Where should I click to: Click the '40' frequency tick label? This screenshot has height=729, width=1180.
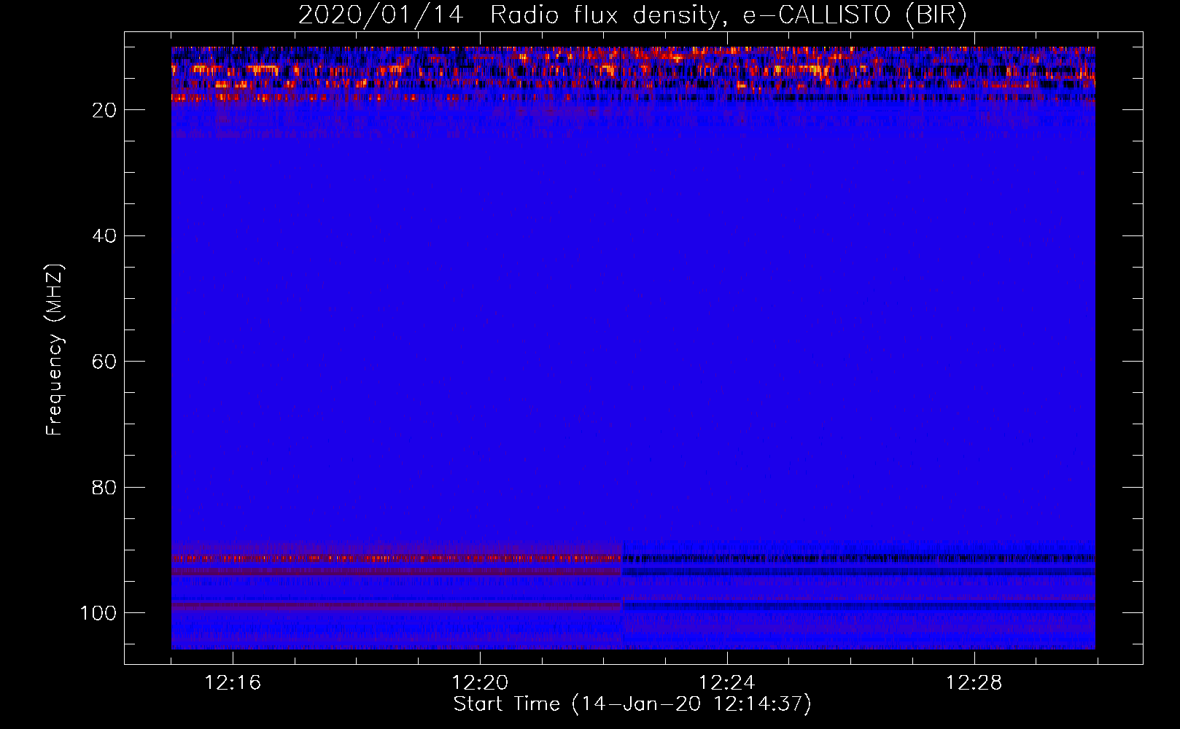(x=104, y=236)
